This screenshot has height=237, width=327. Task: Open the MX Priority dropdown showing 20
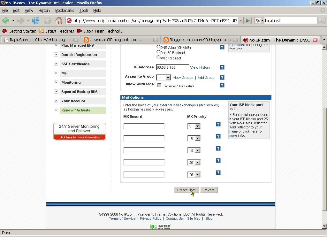click(194, 162)
